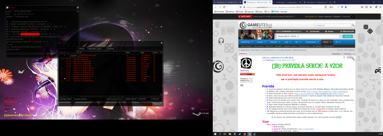Click Add a Server button
The image size is (383, 136).
pyautogui.click(x=131, y=99)
